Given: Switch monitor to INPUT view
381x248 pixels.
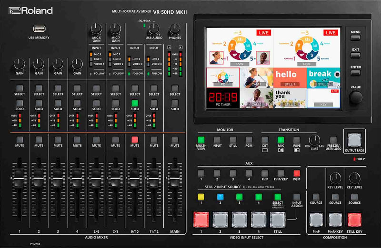Looking at the screenshot, I should tap(217, 140).
